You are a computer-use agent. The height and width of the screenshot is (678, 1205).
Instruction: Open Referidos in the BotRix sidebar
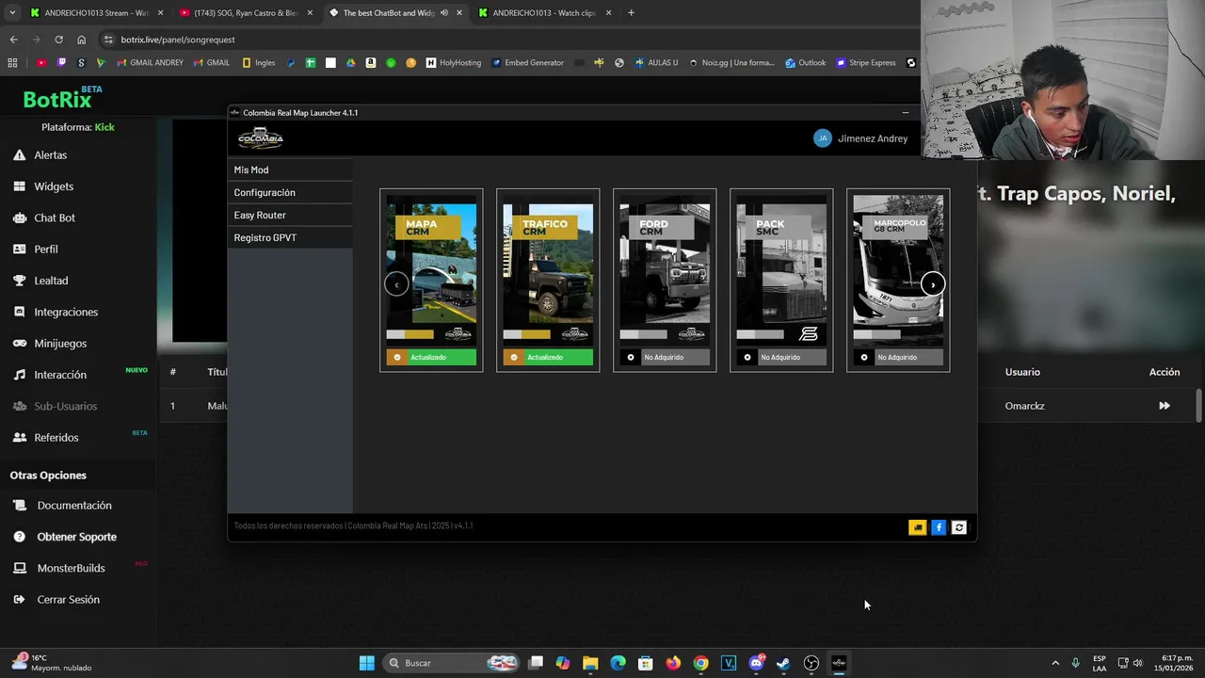click(x=56, y=437)
